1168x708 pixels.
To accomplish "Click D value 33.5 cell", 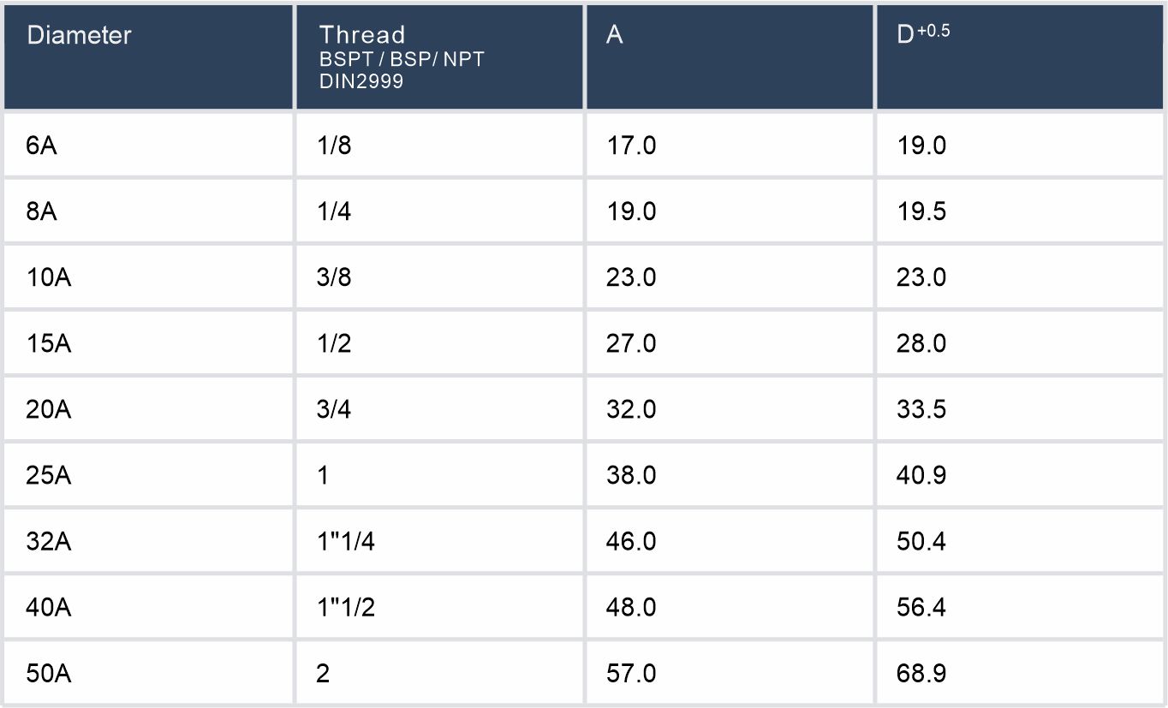I will click(921, 409).
